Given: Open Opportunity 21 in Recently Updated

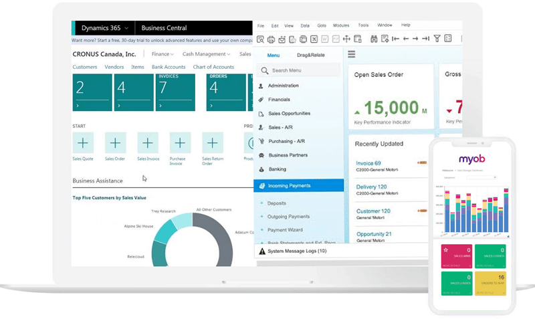Looking at the screenshot, I should [374, 234].
